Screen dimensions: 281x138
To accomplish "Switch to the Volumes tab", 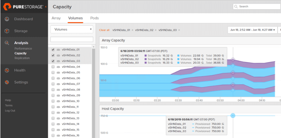I will [x=76, y=18].
